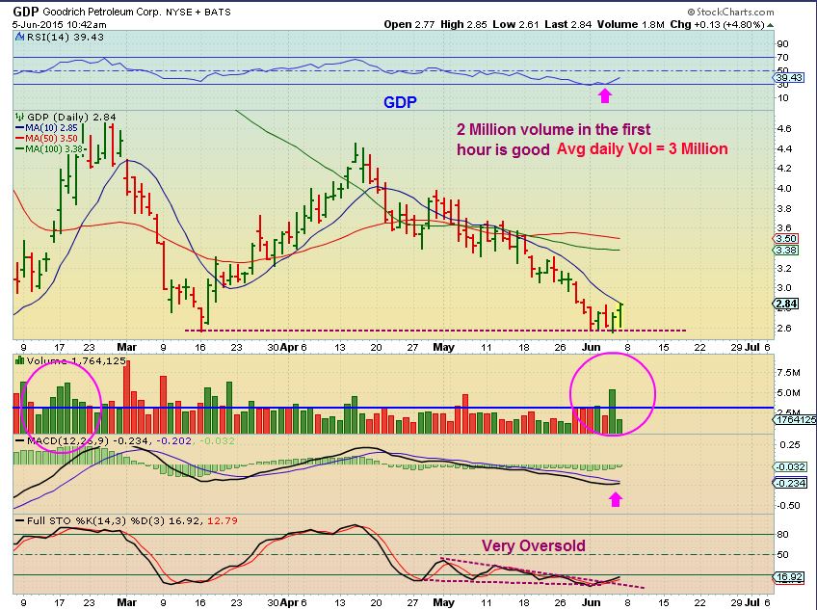Click the Volume panel bar-chart icon
This screenshot has height=610, width=817.
click(20, 360)
